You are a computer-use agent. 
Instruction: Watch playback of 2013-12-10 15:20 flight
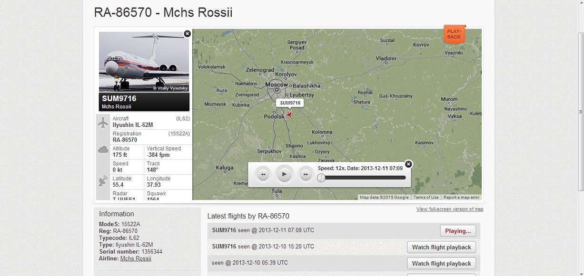pyautogui.click(x=441, y=247)
